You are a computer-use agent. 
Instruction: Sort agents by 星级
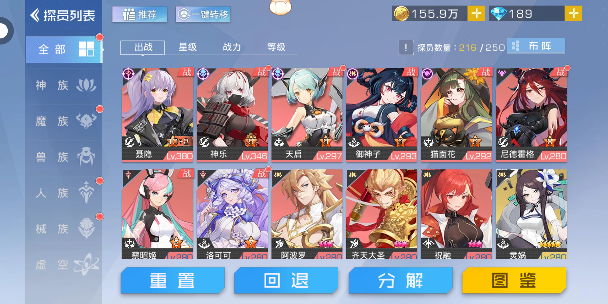pos(187,47)
